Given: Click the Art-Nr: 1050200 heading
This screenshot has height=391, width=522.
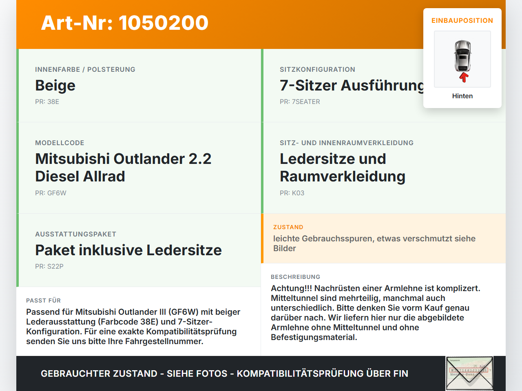Looking at the screenshot, I should (125, 23).
